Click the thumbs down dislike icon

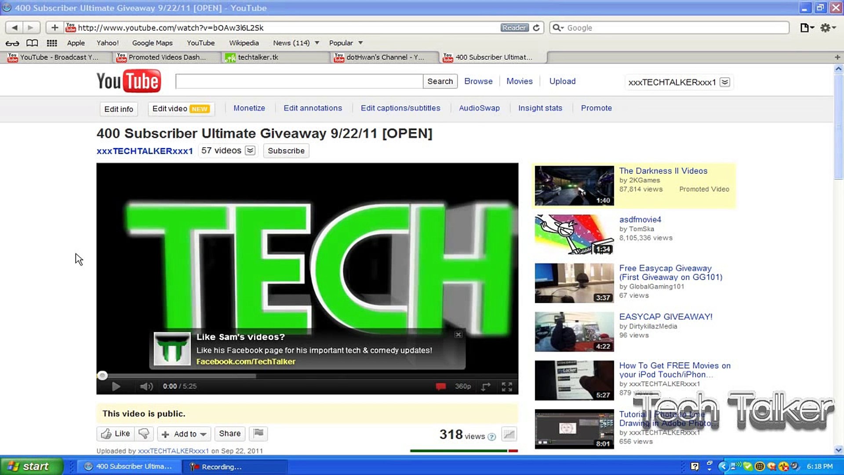point(144,434)
